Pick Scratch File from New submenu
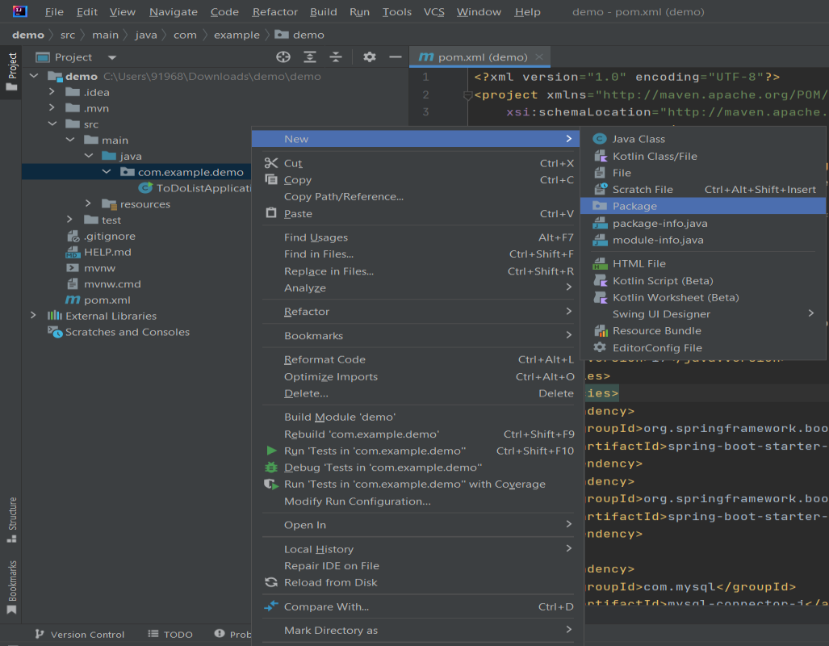The image size is (829, 646). pyautogui.click(x=702, y=190)
